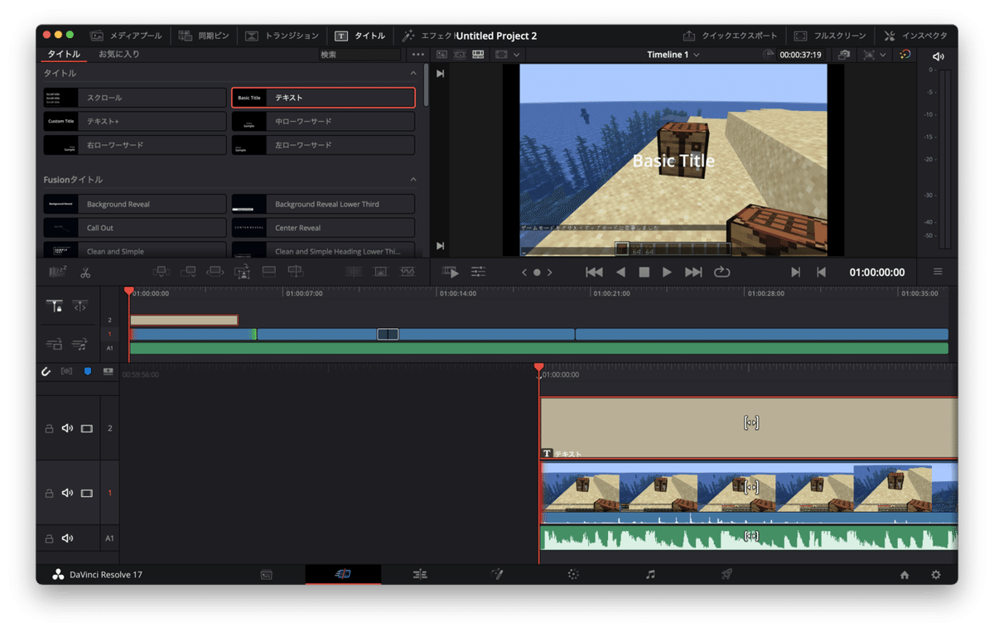
Task: Open the fast review playback icon
Action: tap(451, 272)
